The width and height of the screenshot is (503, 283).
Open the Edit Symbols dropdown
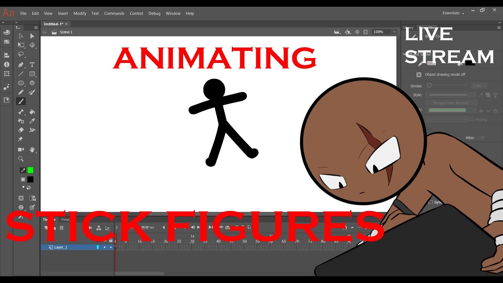347,32
